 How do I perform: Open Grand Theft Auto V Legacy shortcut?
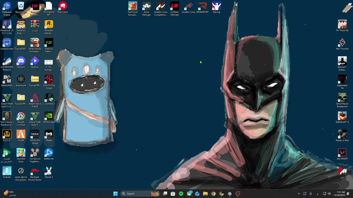(7, 101)
